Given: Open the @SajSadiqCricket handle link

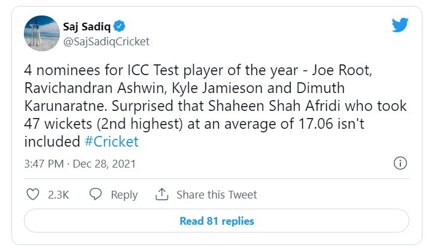Looking at the screenshot, I should pos(106,41).
